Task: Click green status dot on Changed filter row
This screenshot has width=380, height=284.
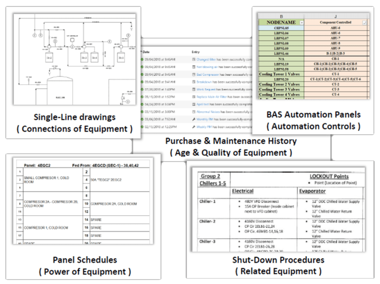Action: tap(142, 59)
